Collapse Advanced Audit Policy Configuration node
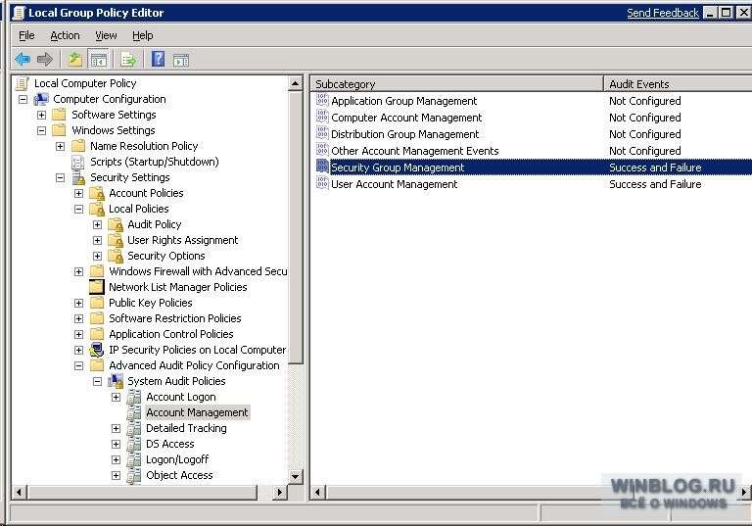Screen dimensions: 752x526 (78, 365)
